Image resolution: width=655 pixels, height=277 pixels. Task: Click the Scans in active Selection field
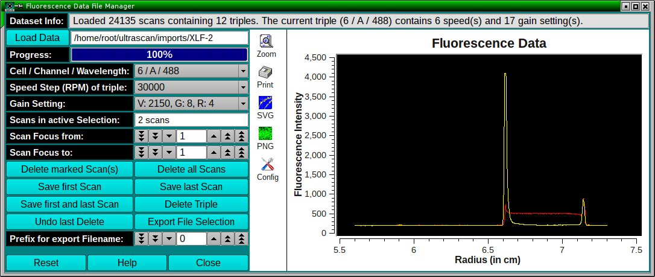(x=191, y=120)
